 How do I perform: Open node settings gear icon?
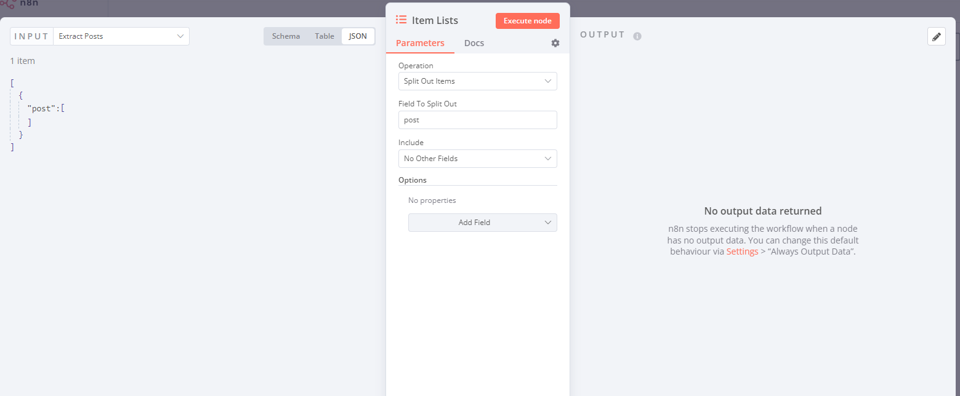coord(555,43)
